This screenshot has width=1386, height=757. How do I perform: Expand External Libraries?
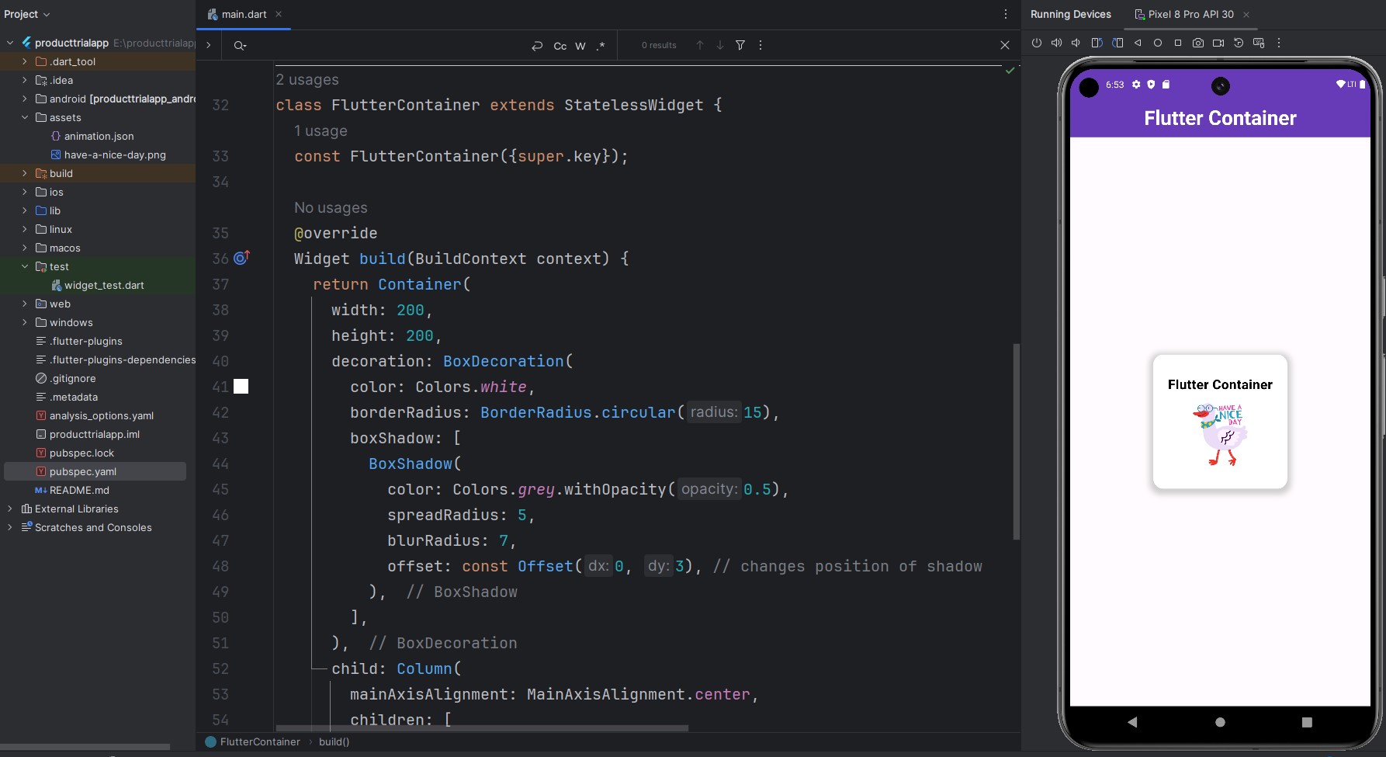pos(9,509)
